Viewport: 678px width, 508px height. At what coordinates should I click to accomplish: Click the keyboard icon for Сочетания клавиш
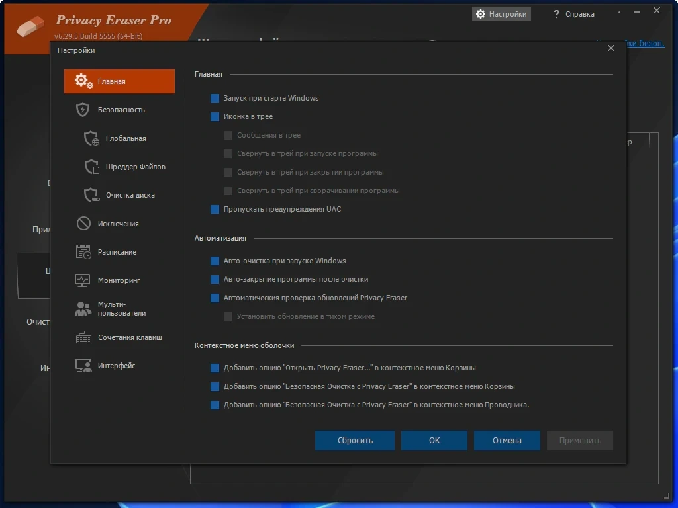(83, 337)
